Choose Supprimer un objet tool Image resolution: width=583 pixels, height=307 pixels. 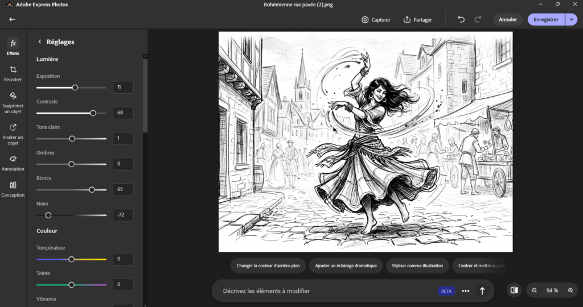[13, 102]
